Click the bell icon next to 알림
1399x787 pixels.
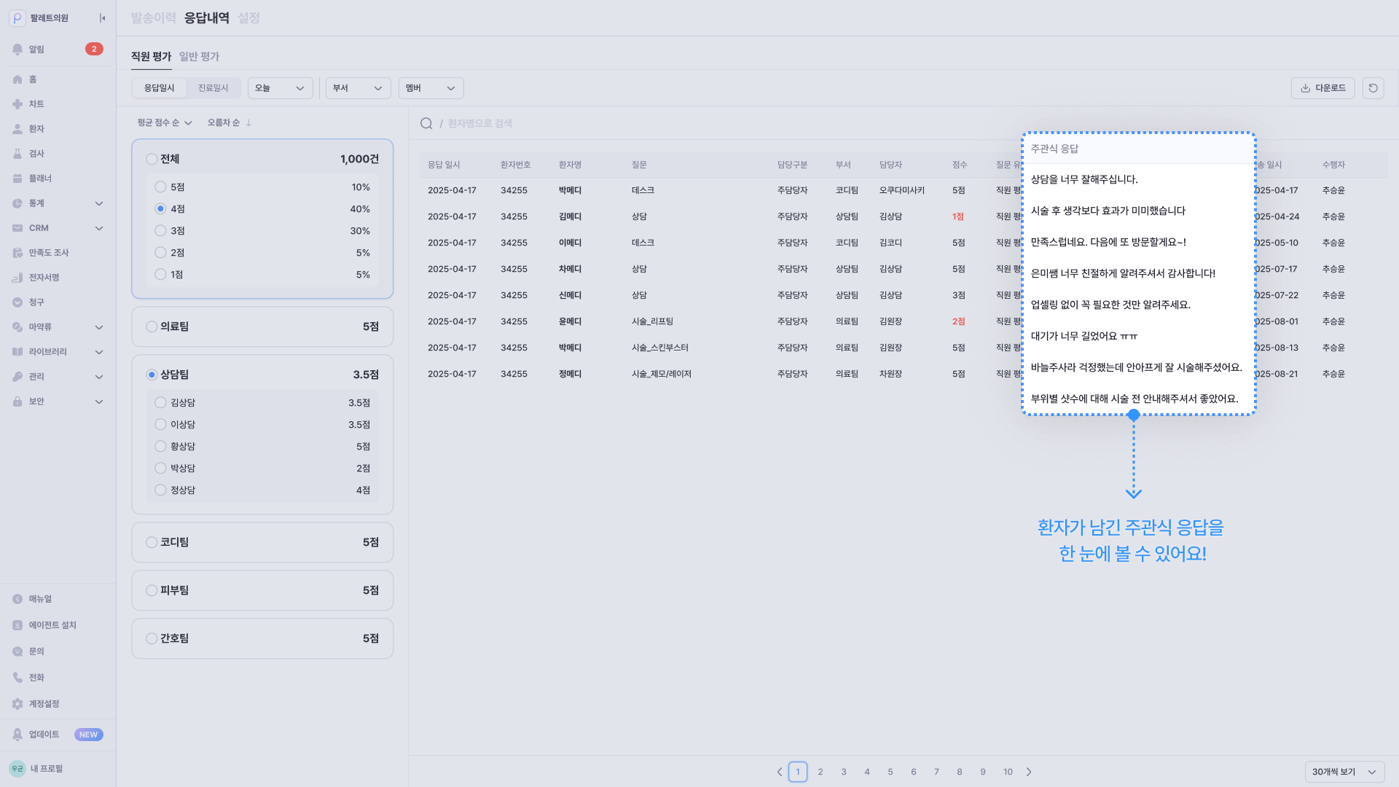17,49
